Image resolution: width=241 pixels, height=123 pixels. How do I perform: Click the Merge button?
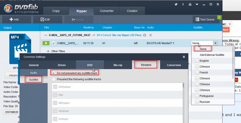[x=79, y=20]
